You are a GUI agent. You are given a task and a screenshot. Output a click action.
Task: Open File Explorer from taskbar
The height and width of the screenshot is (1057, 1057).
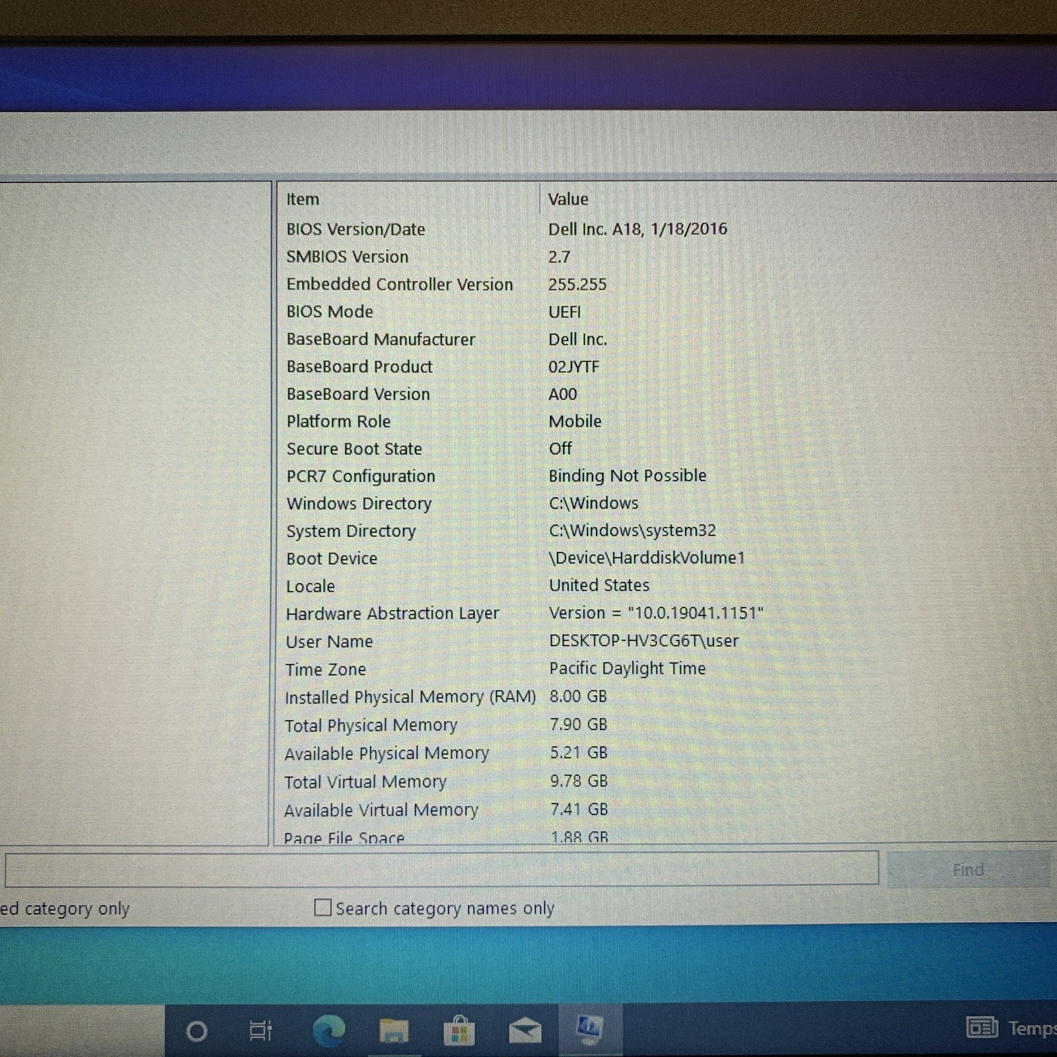click(394, 1031)
